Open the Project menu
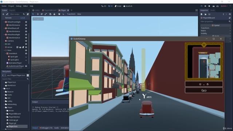The image size is (233, 131). tap(11, 6)
